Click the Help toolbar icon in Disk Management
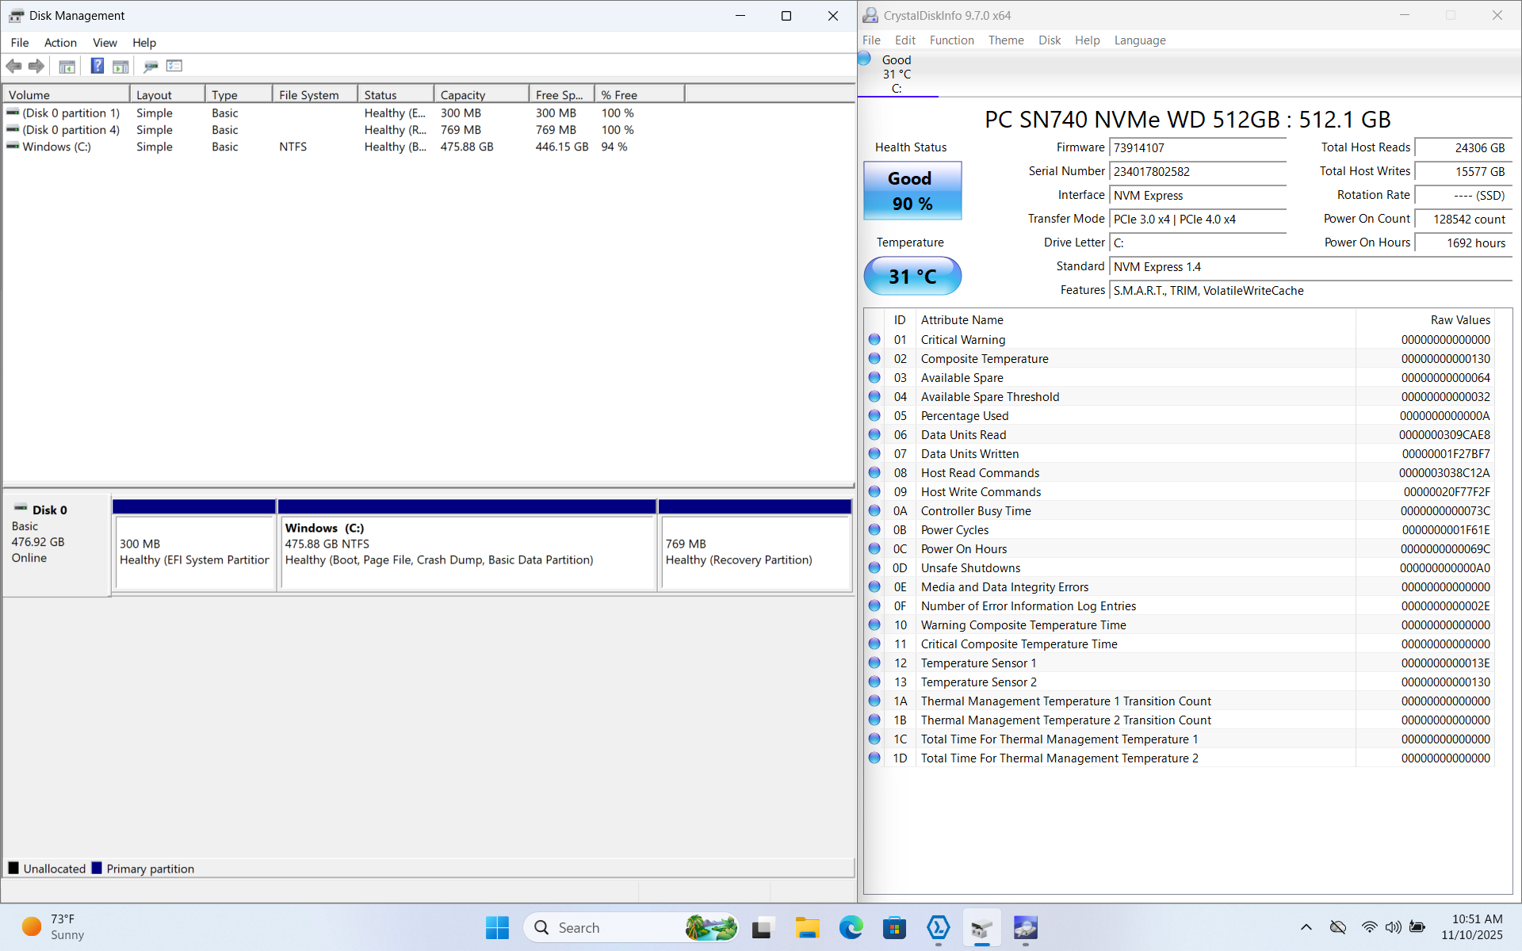1522x951 pixels. [x=97, y=67]
